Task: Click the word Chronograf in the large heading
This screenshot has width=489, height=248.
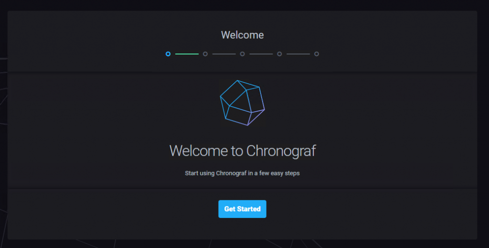Action: pos(281,151)
